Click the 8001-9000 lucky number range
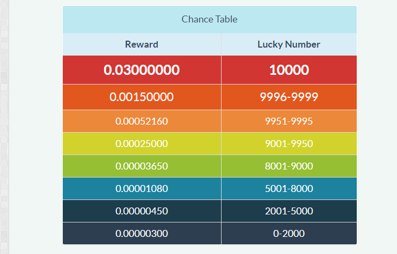The height and width of the screenshot is (254, 397). pyautogui.click(x=289, y=166)
